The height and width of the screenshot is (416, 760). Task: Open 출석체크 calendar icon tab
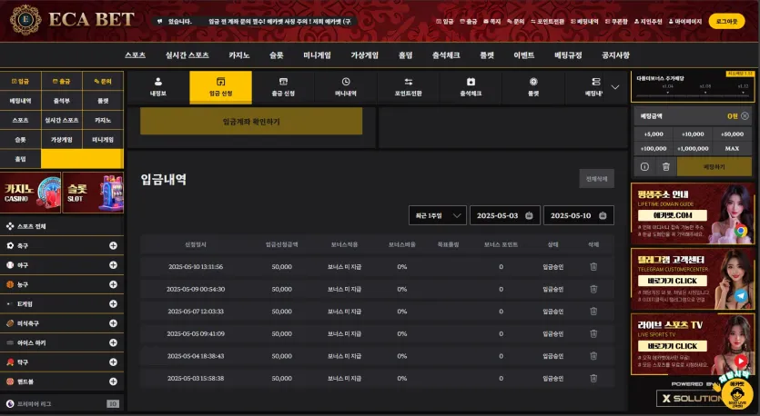click(471, 87)
